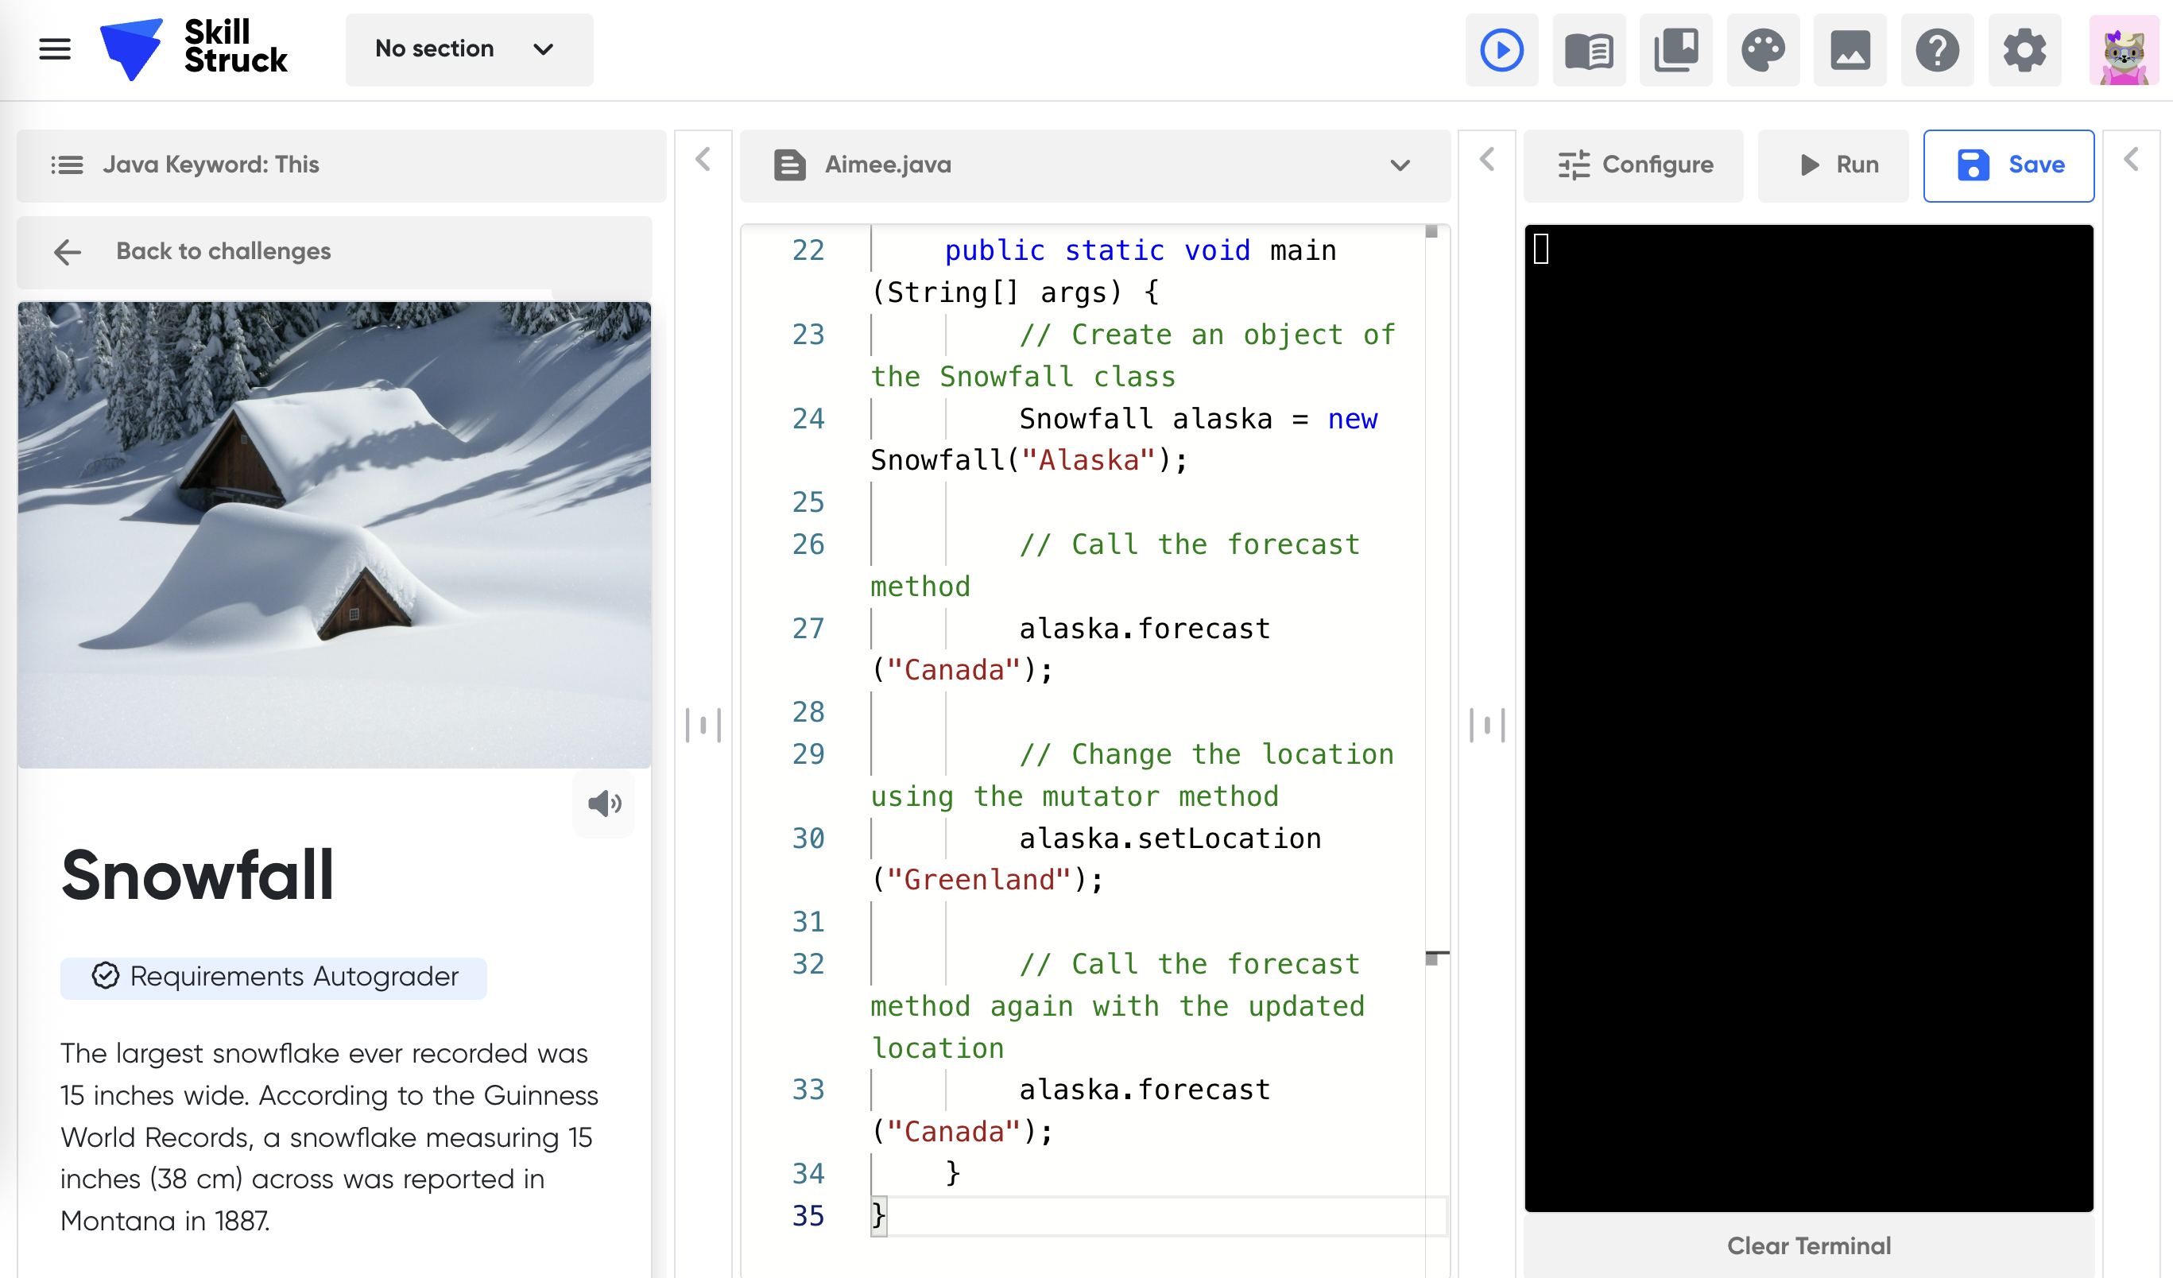Image resolution: width=2173 pixels, height=1278 pixels.
Task: Click the help question mark icon
Action: (1937, 50)
